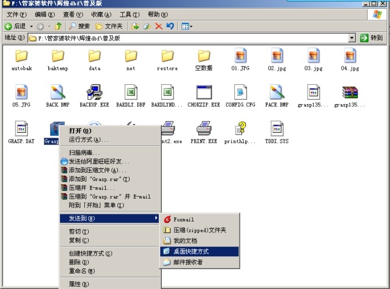Open the autobak folder
The height and width of the screenshot is (289, 390).
point(21,56)
